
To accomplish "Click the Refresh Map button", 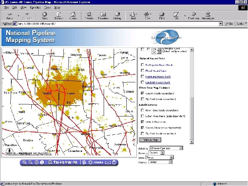I will [150, 140].
